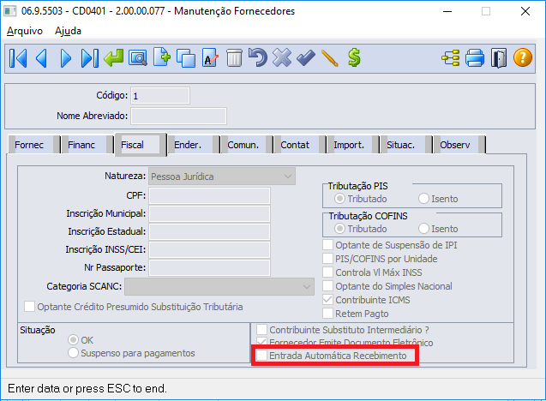Toggle Optante de Suspensão de IPI

(327, 245)
